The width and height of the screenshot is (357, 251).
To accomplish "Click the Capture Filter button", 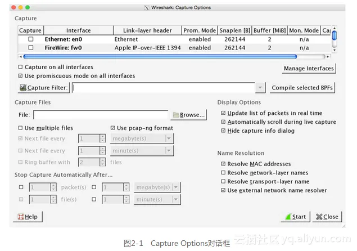I will point(44,88).
